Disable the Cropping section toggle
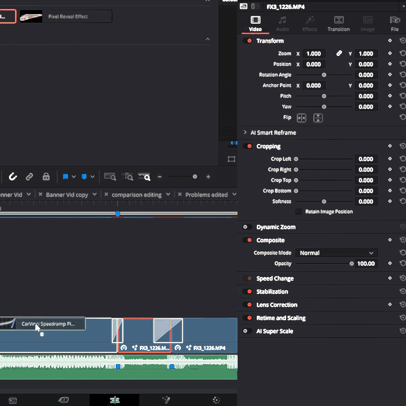This screenshot has width=406, height=406. pyautogui.click(x=247, y=146)
